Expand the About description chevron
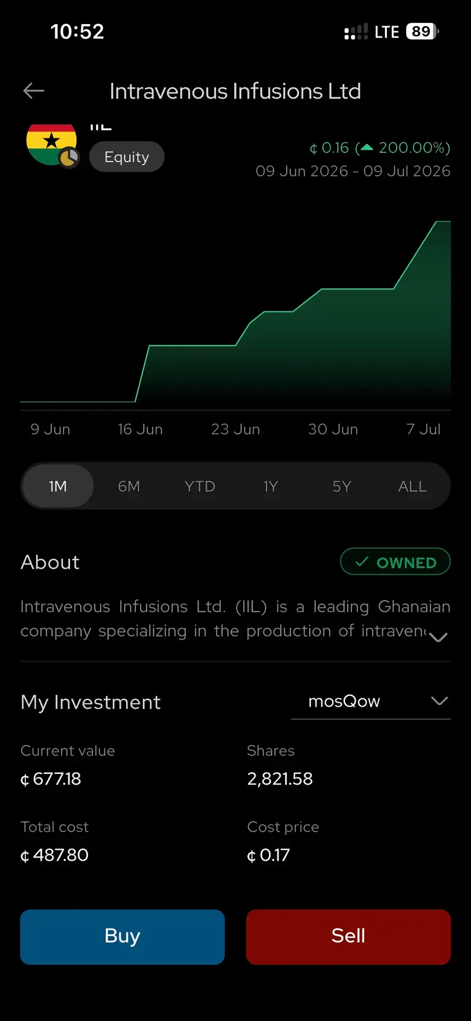The width and height of the screenshot is (471, 1021). click(439, 637)
